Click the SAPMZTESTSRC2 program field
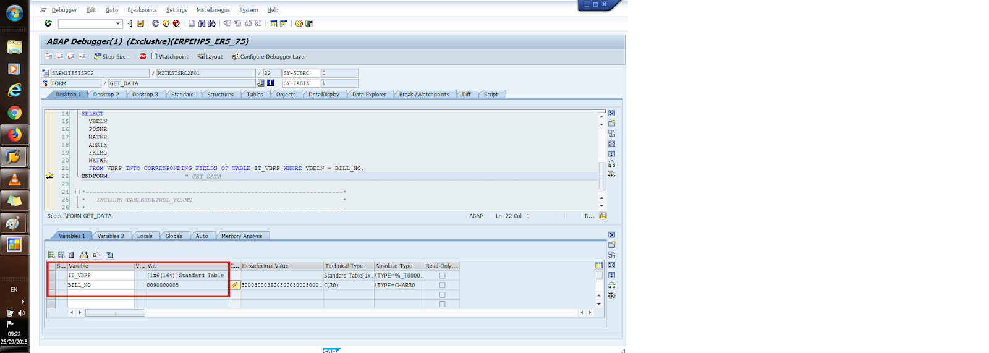 point(100,73)
